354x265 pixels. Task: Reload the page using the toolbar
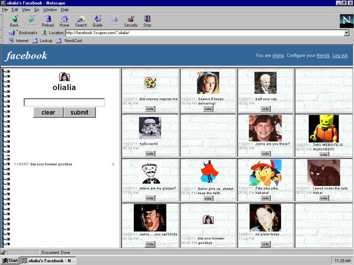(48, 21)
